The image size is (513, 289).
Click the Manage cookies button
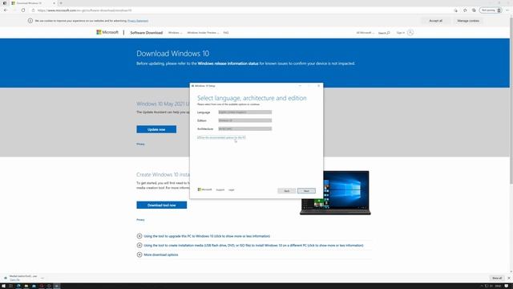pyautogui.click(x=468, y=21)
